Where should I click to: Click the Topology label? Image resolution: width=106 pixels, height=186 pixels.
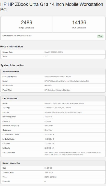point(6,108)
